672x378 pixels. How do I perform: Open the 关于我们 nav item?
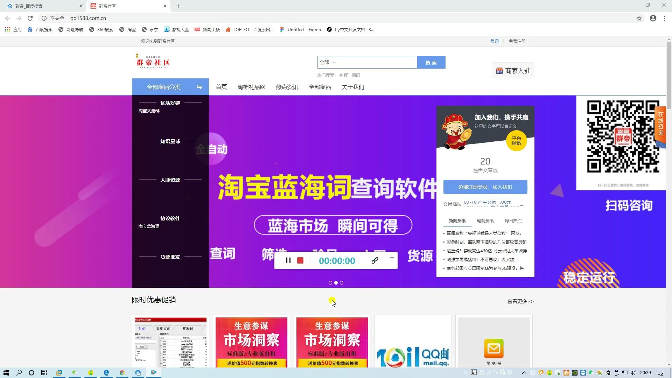353,87
